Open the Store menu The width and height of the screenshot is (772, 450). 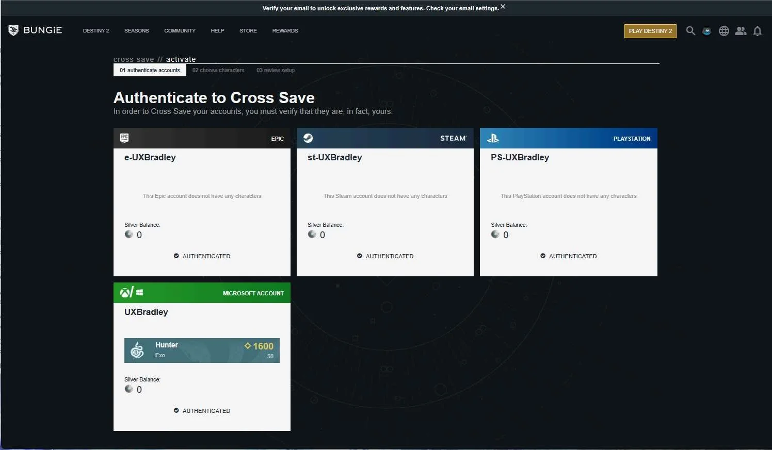(x=248, y=31)
